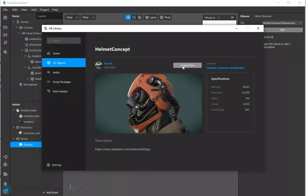Image resolution: width=306 pixels, height=196 pixels.
Task: Toggle Local coordinate mode
Action: [x=151, y=17]
